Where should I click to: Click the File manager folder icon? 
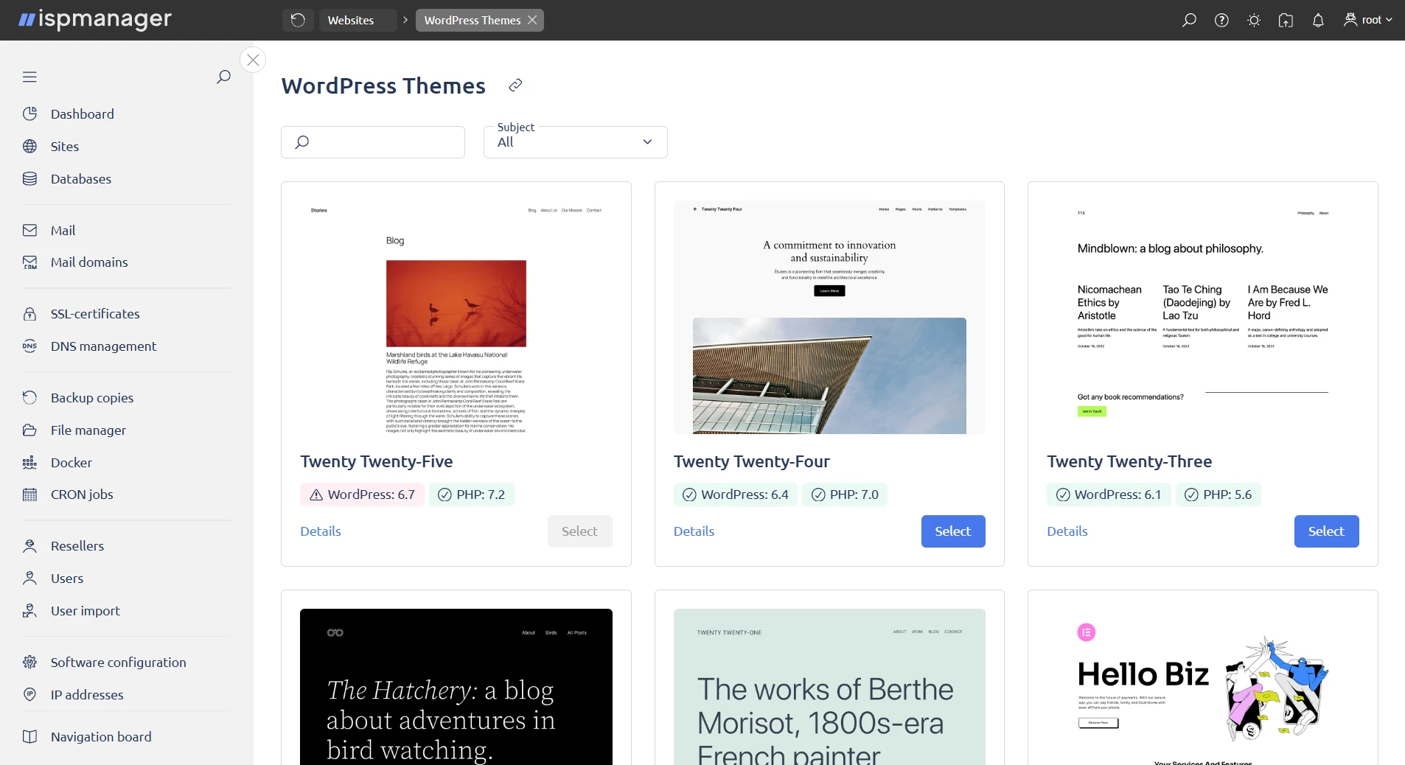click(x=29, y=430)
